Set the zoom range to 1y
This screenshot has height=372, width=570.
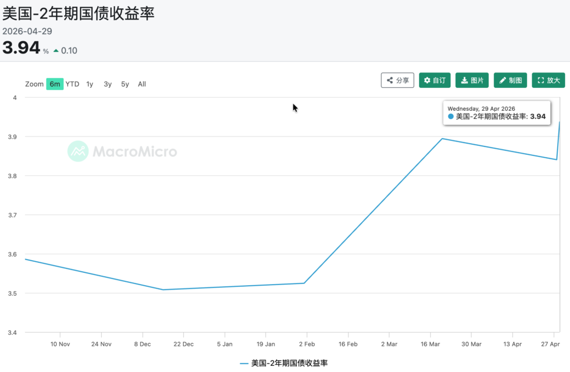pos(90,84)
